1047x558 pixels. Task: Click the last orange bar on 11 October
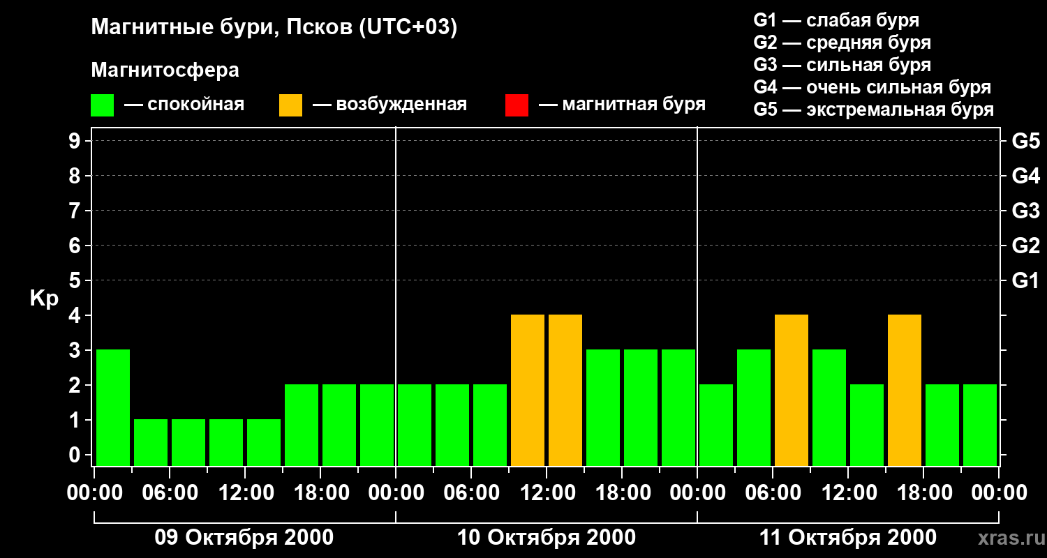905,390
